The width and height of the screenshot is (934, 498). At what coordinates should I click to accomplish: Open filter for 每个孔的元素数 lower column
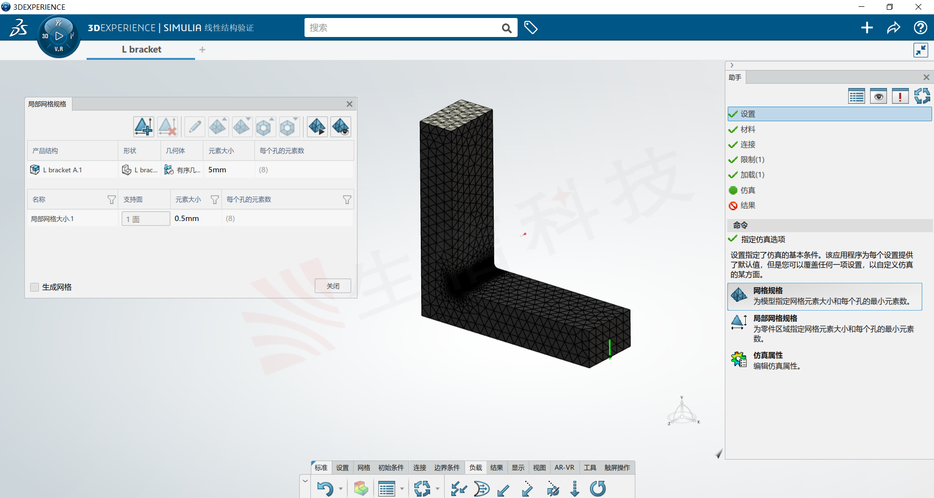[x=347, y=200]
